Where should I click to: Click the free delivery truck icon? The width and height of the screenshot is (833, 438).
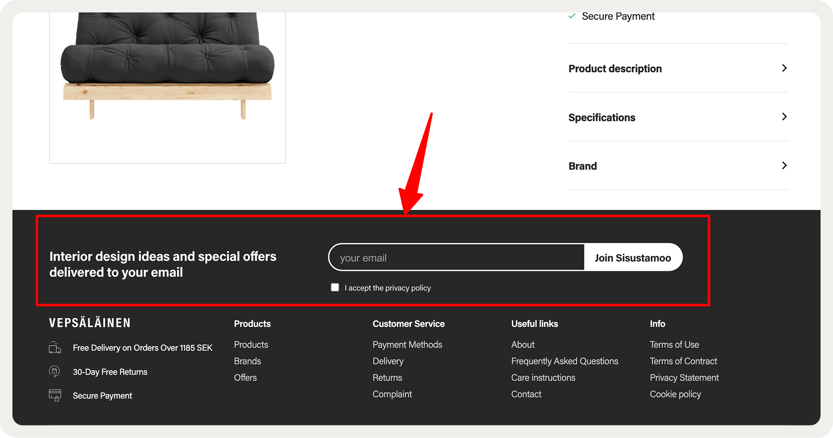55,347
